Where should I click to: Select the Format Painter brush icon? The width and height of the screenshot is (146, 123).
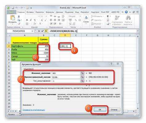(x=19, y=24)
